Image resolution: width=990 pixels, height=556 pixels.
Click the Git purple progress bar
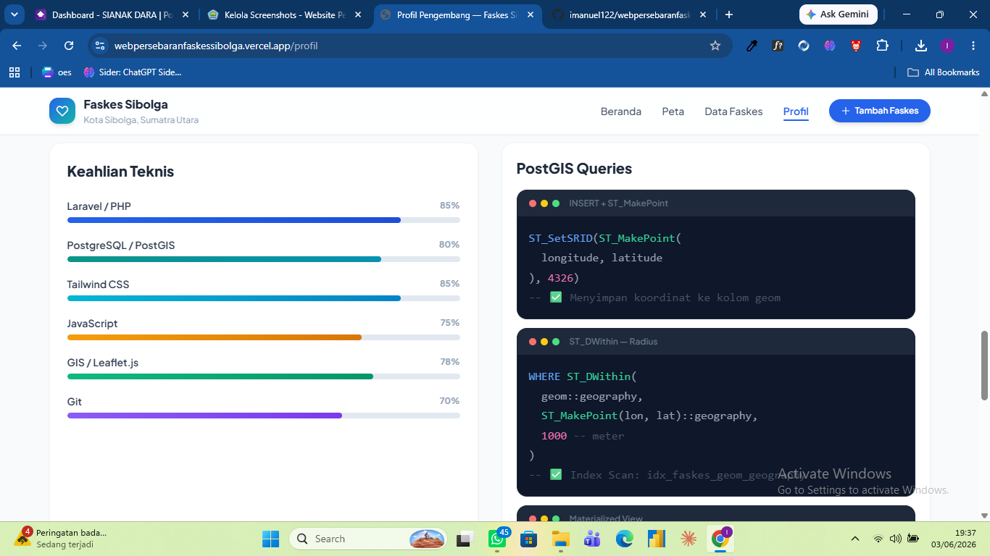[x=263, y=416]
